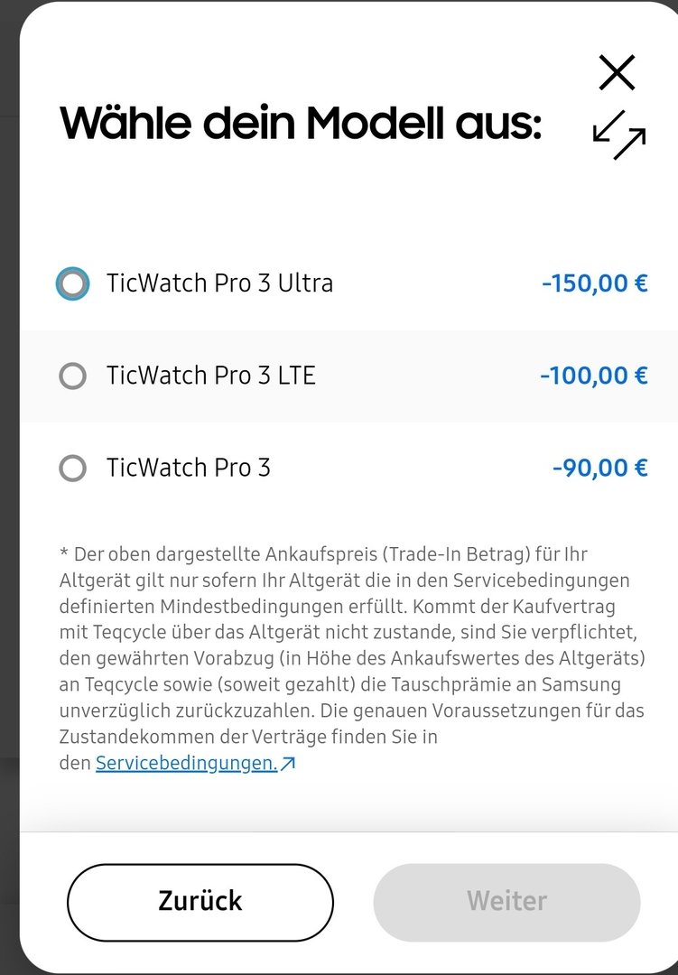Screen dimensions: 678x975
Task: Click the external-link arrow beside Servicebedingungen
Action: tap(288, 764)
